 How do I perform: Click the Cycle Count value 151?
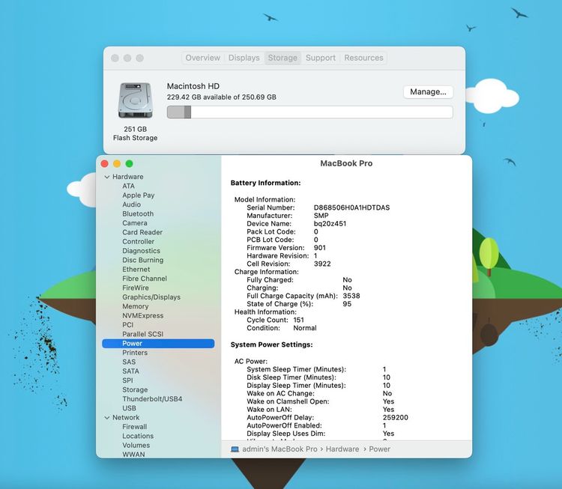coord(298,321)
